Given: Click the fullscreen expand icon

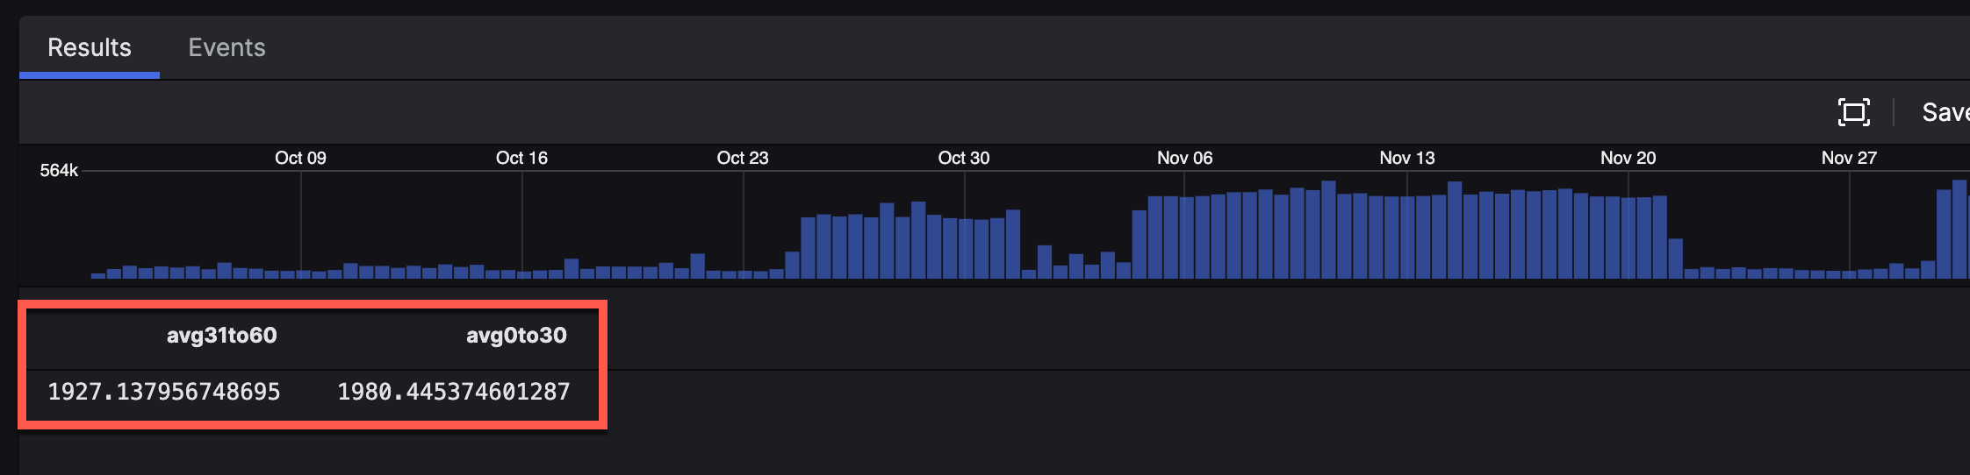Looking at the screenshot, I should 1853,112.
